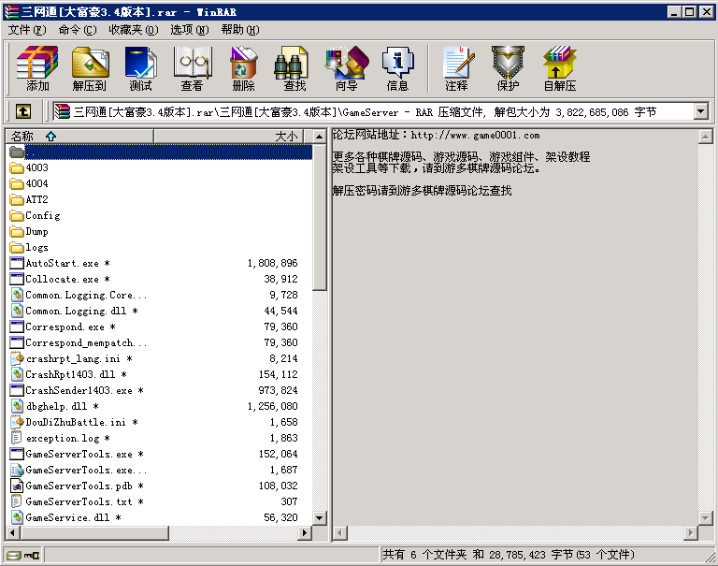Click the 解压到 (Extract To) icon
718x566 pixels.
[x=89, y=68]
